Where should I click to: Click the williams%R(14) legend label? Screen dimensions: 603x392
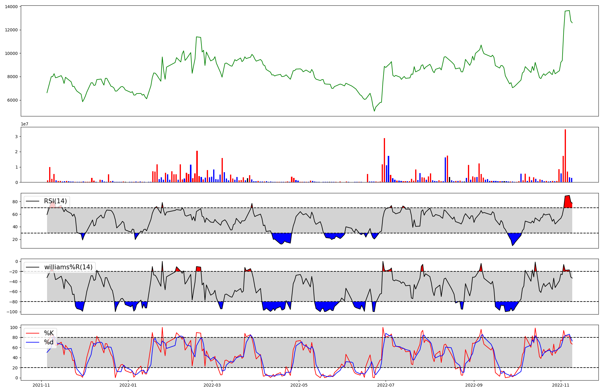68,267
